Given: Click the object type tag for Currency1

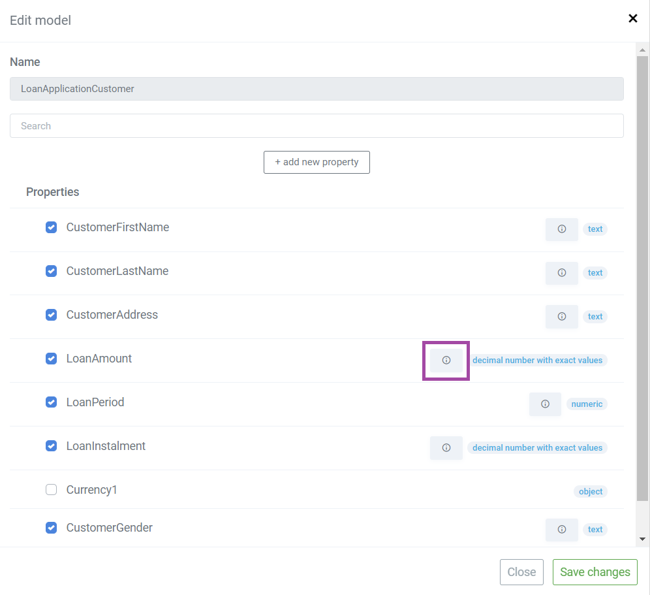Looking at the screenshot, I should click(591, 492).
